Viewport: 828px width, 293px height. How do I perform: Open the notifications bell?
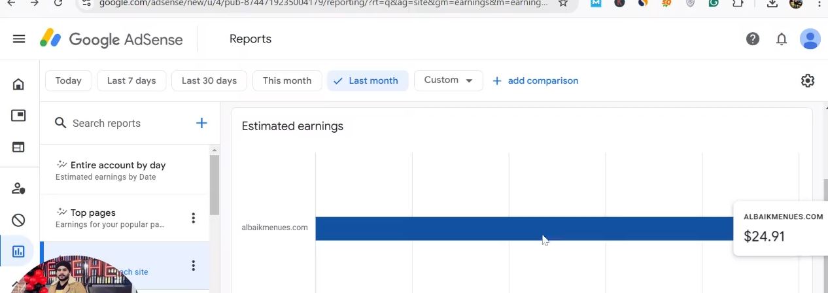tap(782, 39)
